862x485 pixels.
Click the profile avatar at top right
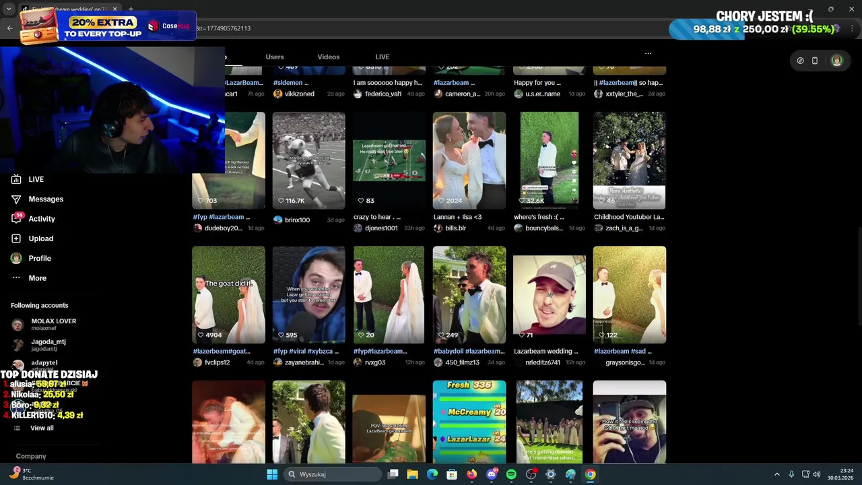pos(836,61)
